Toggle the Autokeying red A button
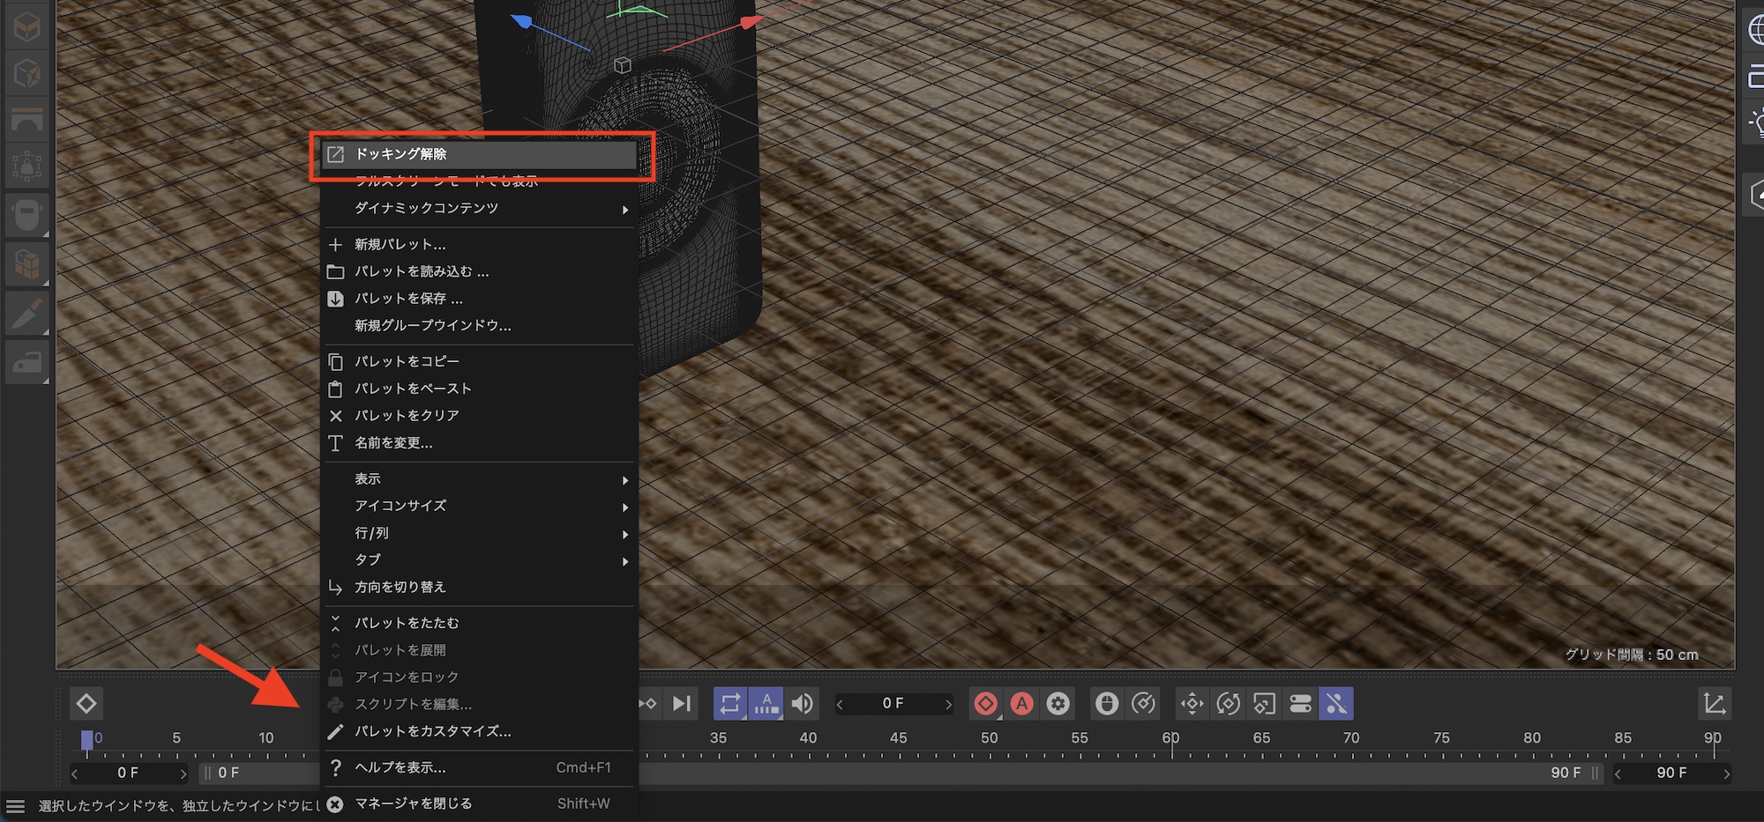Image resolution: width=1764 pixels, height=822 pixels. click(x=1021, y=703)
